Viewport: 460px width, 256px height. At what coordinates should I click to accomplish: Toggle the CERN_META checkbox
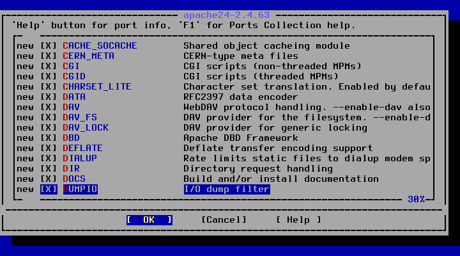[49, 56]
